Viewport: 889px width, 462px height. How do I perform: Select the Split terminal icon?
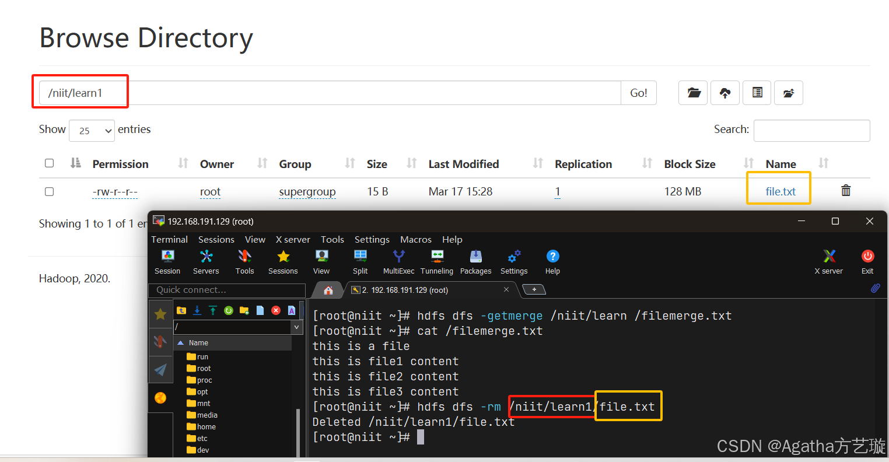pyautogui.click(x=360, y=261)
